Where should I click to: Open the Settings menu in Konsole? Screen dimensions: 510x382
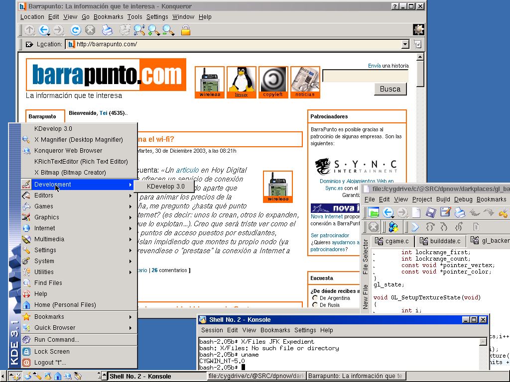click(x=305, y=330)
